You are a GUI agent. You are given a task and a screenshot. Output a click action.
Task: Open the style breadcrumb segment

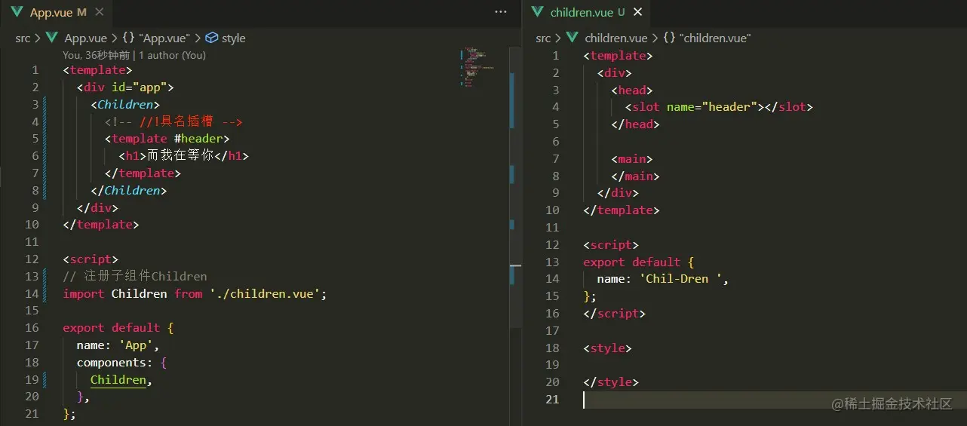[x=233, y=38]
